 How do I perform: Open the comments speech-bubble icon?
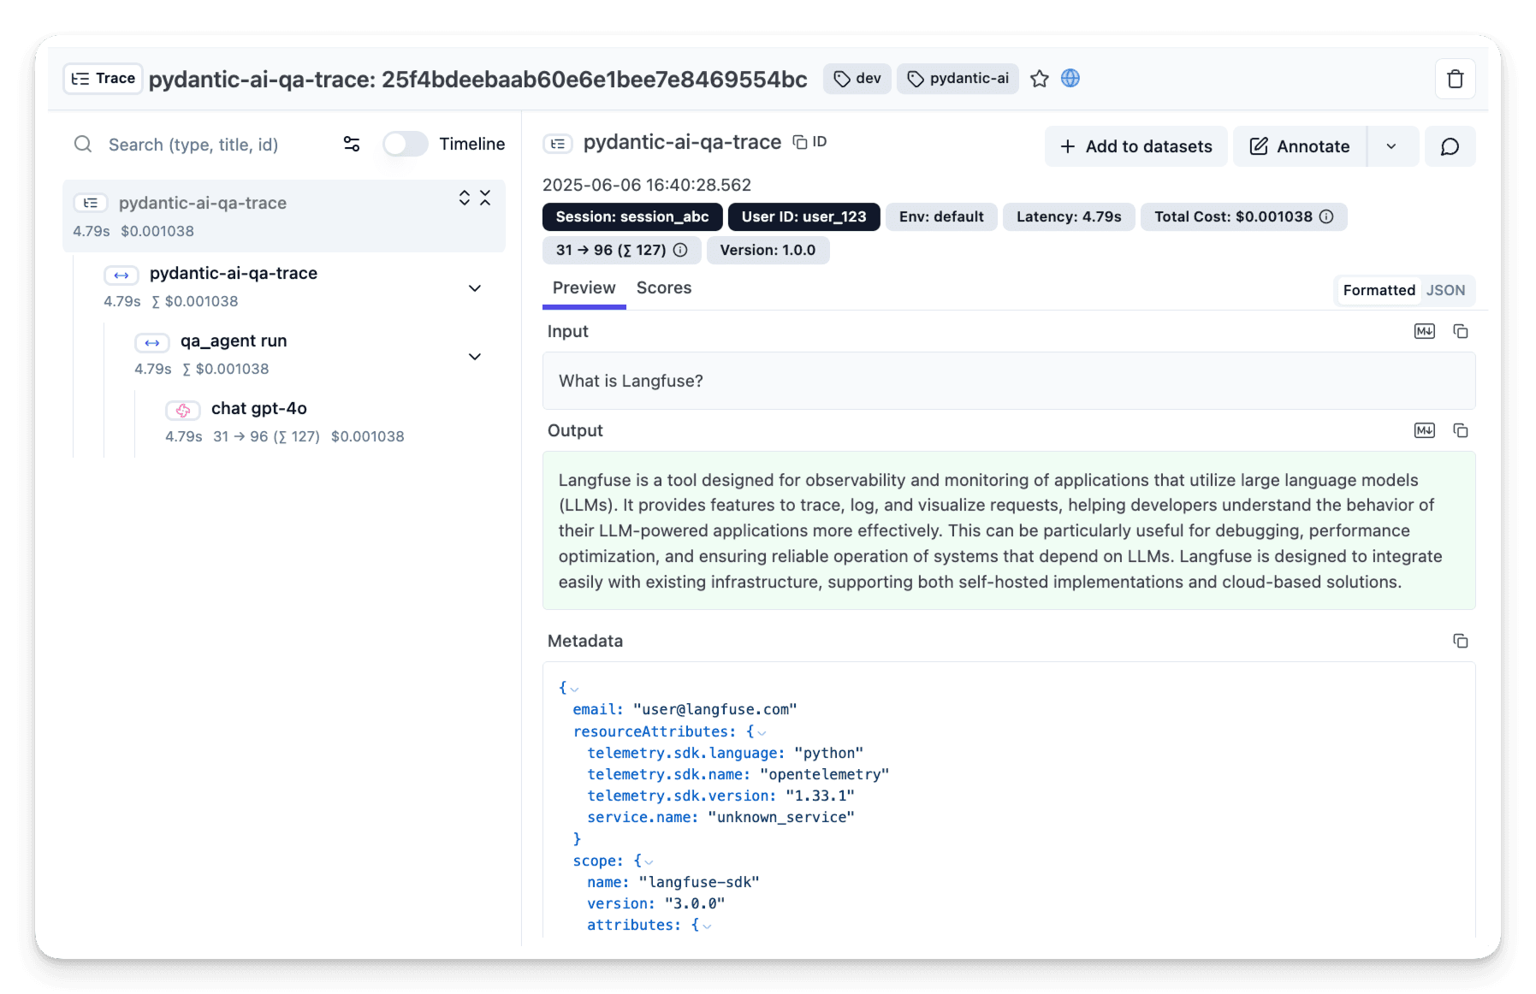[1450, 146]
